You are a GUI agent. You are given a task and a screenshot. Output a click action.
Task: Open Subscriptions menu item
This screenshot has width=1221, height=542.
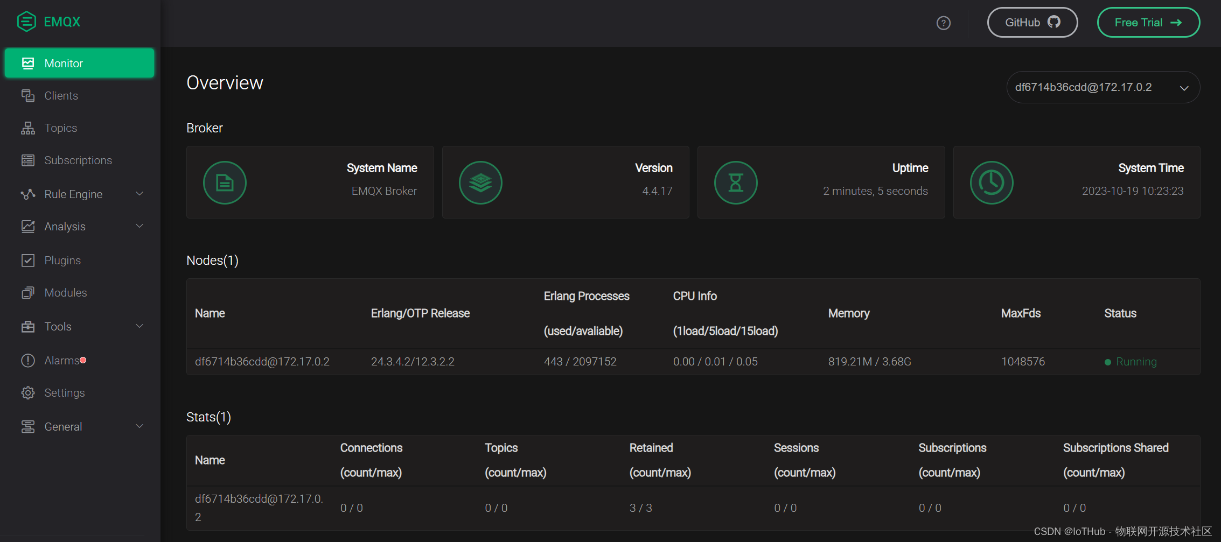79,160
